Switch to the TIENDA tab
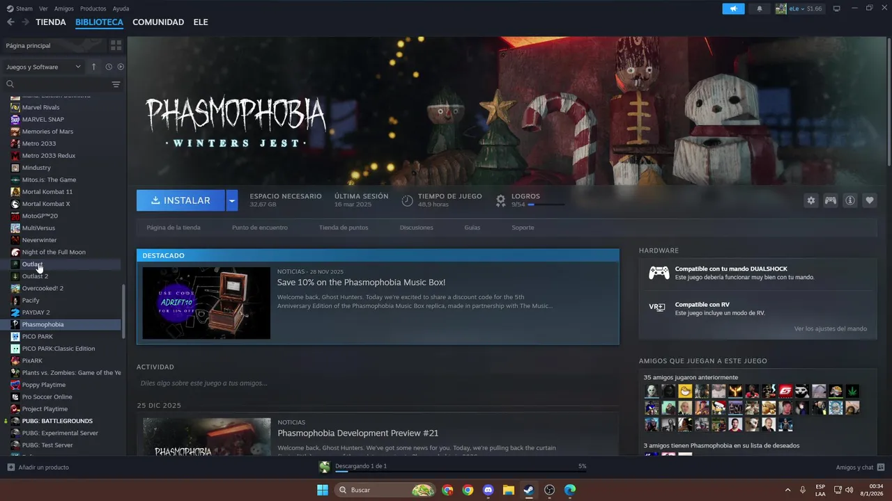892x501 pixels. (51, 22)
